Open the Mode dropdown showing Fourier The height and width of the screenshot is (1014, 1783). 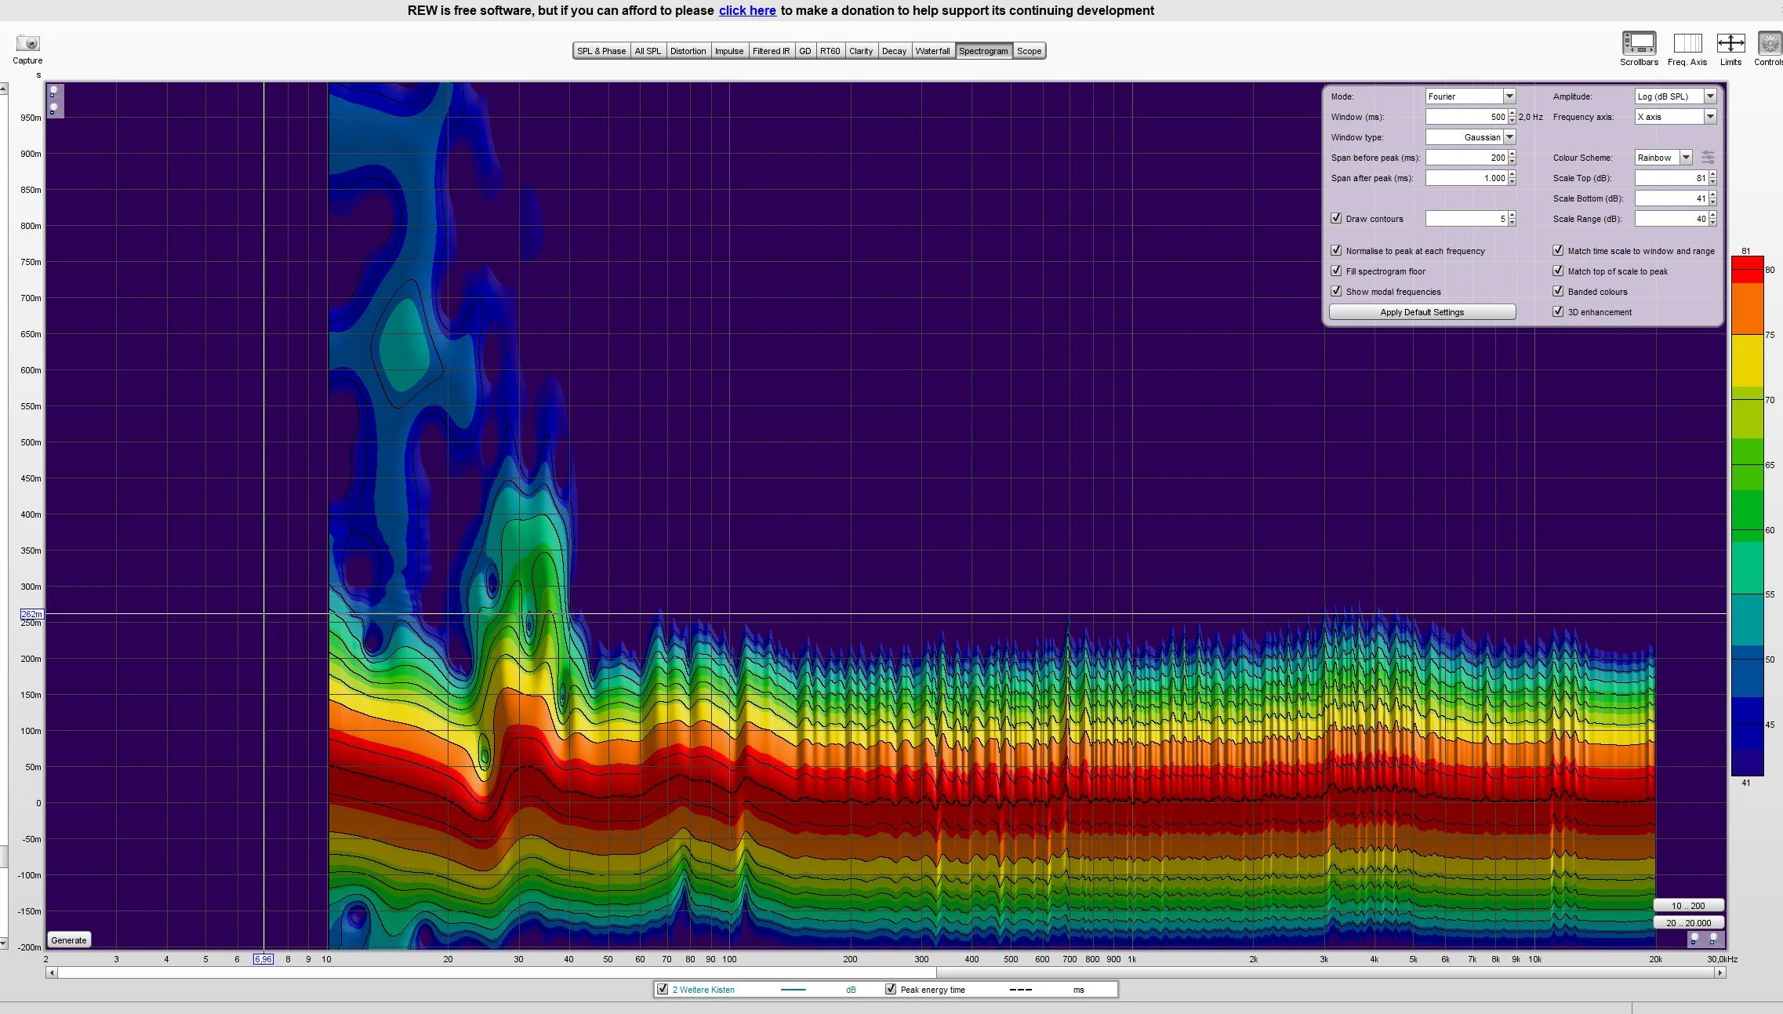tap(1470, 96)
